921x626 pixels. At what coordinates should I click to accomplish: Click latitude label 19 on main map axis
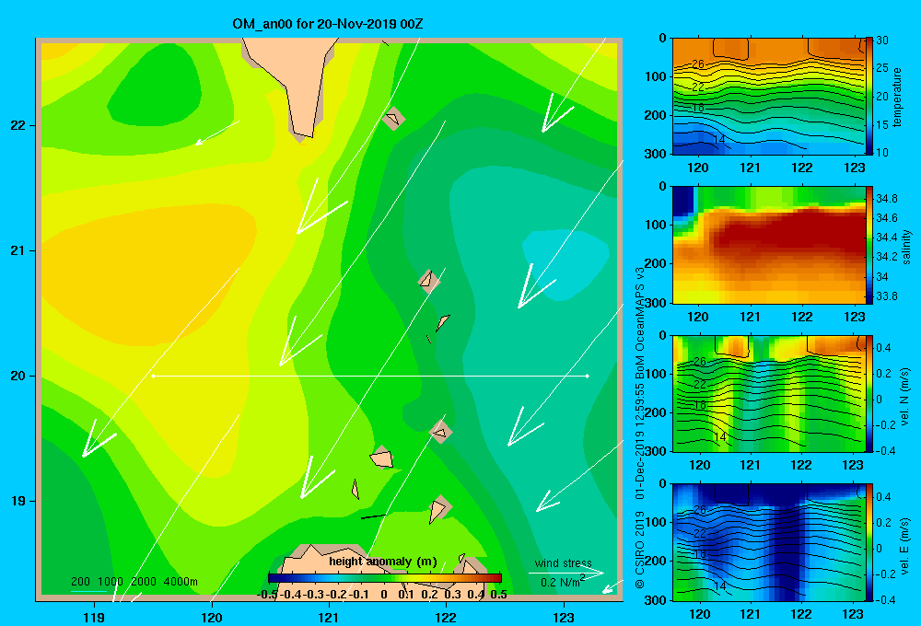tap(18, 501)
